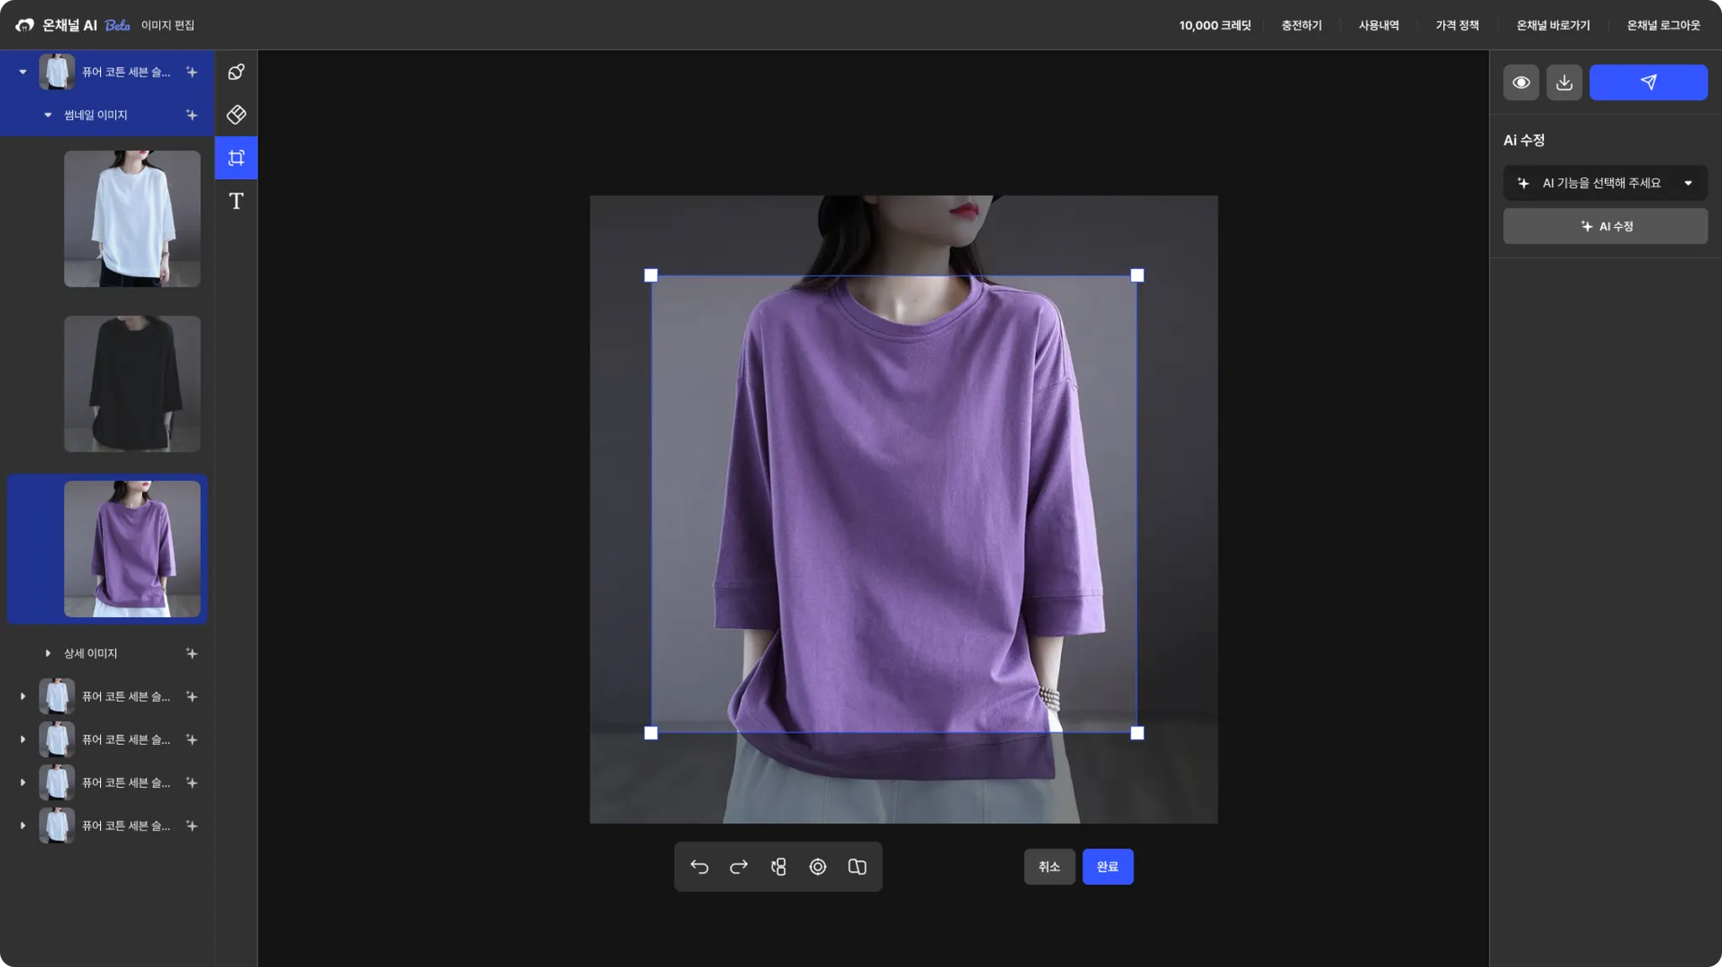This screenshot has height=967, width=1722.
Task: Toggle the eye preview button
Action: [1520, 82]
